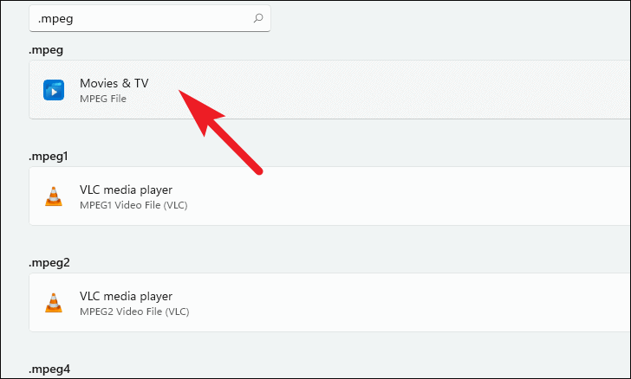Click the .mpeg extension heading
The image size is (631, 379).
(x=46, y=50)
